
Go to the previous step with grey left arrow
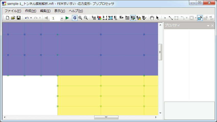click(x=46, y=18)
